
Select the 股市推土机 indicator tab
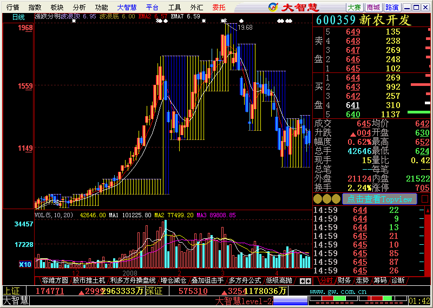pyautogui.click(x=89, y=280)
